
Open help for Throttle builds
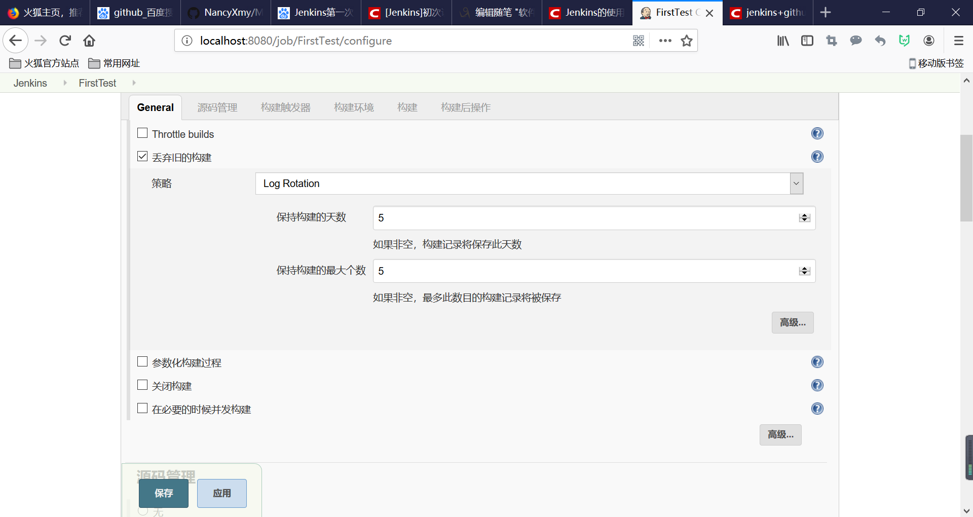click(x=817, y=133)
